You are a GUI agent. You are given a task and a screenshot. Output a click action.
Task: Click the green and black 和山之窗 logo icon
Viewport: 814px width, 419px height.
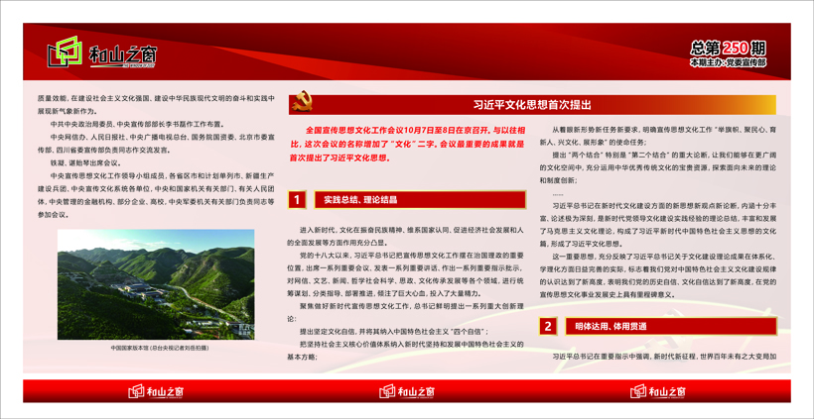(x=65, y=51)
